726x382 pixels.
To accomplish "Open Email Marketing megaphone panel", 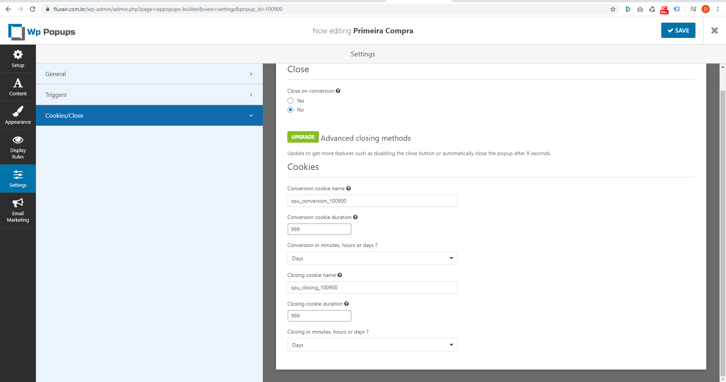I will pyautogui.click(x=18, y=210).
